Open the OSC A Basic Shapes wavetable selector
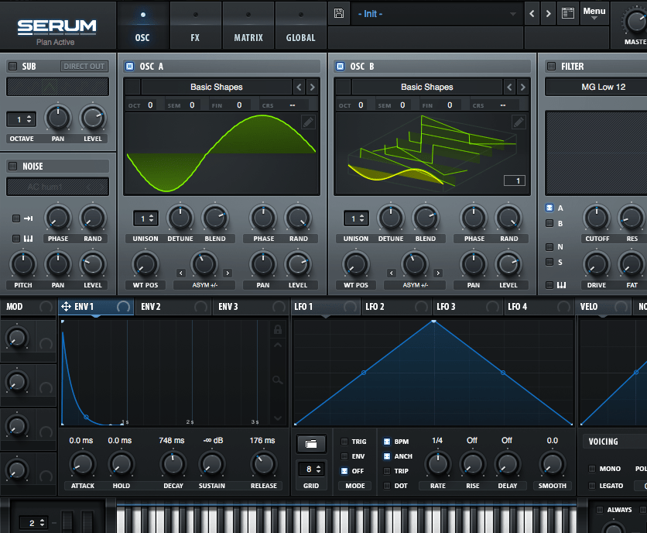This screenshot has height=533, width=647. click(217, 87)
